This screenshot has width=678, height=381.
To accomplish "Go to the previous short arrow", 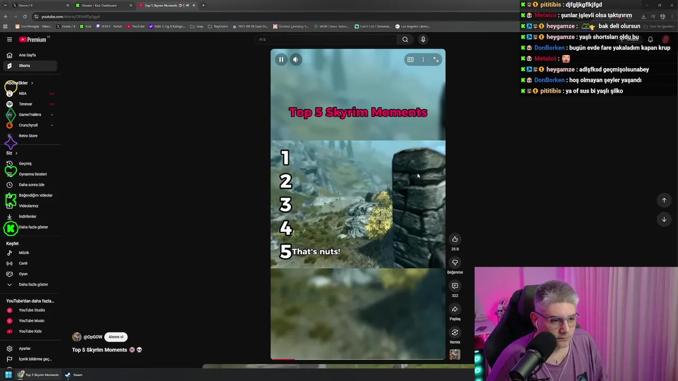I will click(664, 200).
